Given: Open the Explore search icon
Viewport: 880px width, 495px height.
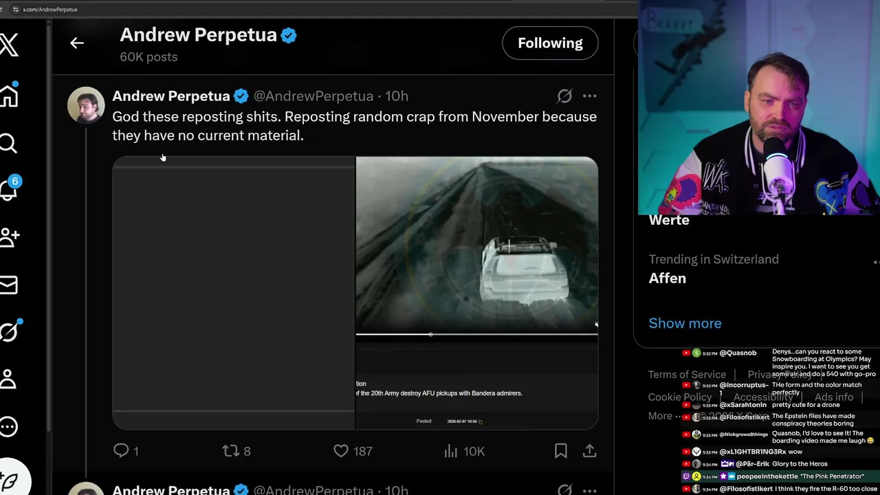Looking at the screenshot, I should [8, 143].
